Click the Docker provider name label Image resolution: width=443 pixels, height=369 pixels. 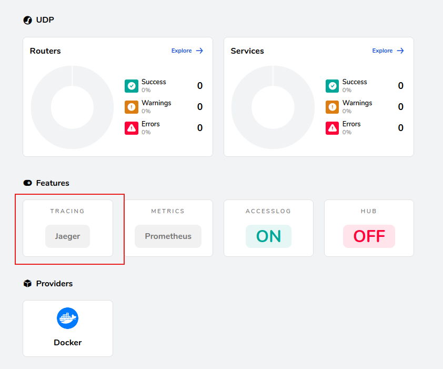67,343
